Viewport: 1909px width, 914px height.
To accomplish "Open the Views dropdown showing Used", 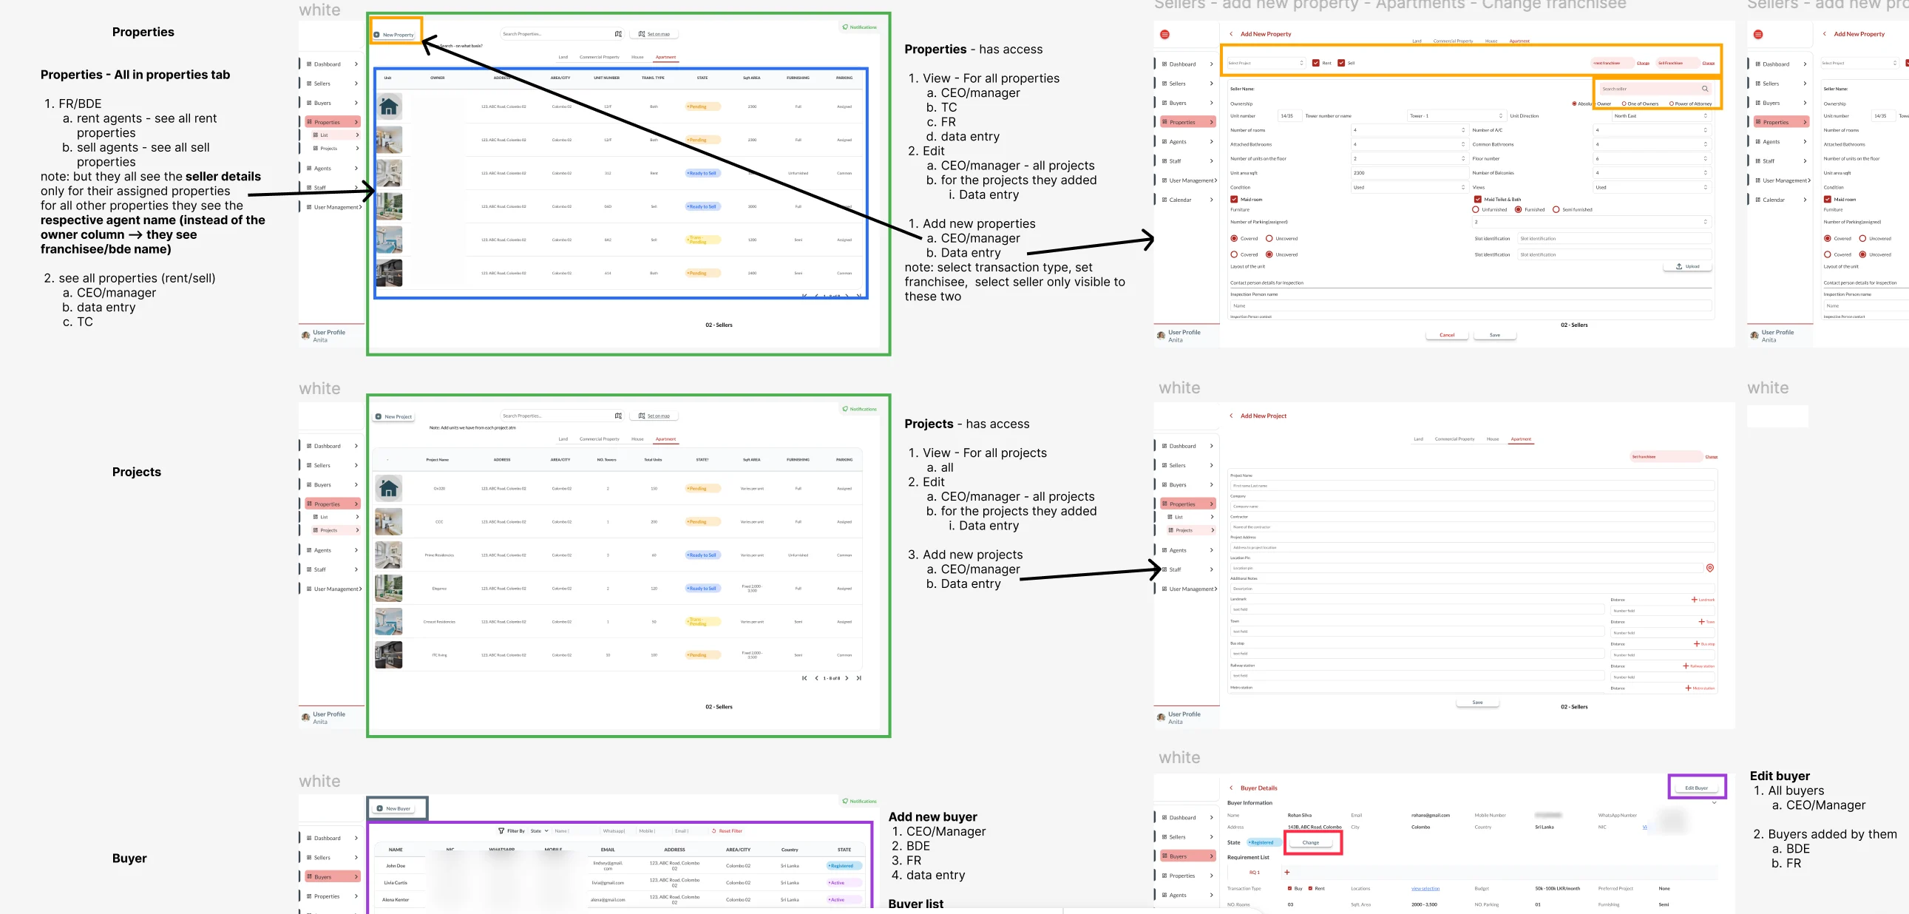I will point(1652,188).
